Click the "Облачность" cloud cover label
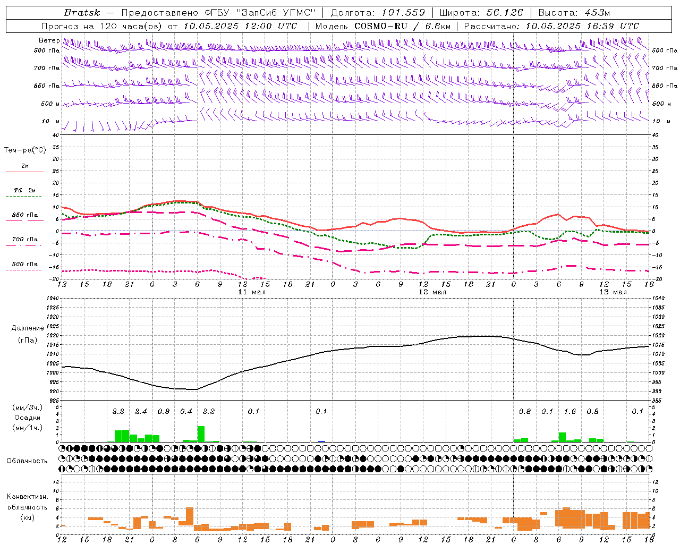This screenshot has width=680, height=544. point(27,461)
